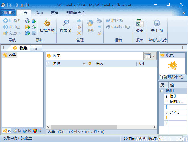The width and height of the screenshot is (188, 142).
Task: Collapse the 通用 property group
Action: 162,91
